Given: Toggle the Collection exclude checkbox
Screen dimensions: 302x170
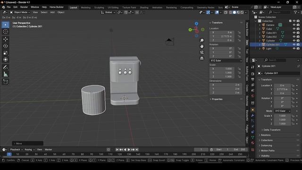Looking at the screenshot, I should tap(290, 21).
